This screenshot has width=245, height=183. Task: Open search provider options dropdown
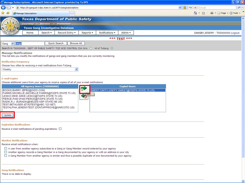click(243, 7)
